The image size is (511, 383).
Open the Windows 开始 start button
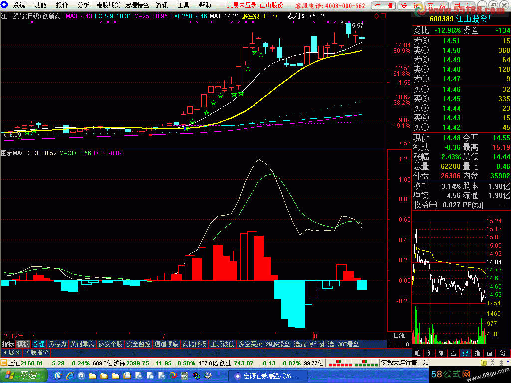click(x=22, y=375)
